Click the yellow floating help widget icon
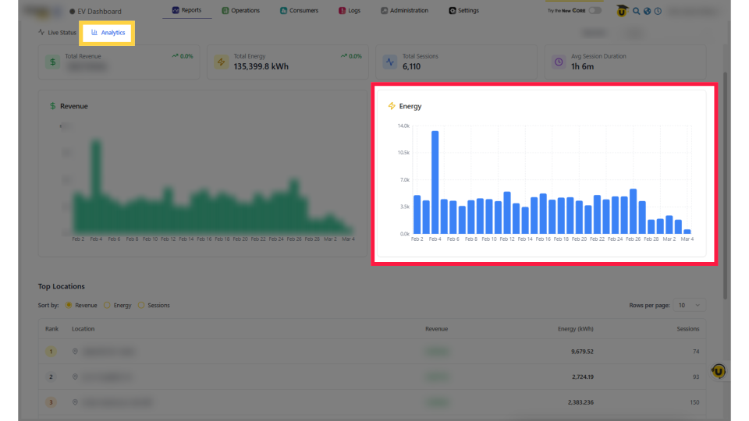The height and width of the screenshot is (421, 749). click(718, 372)
